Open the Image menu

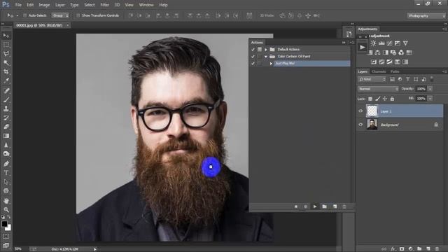coord(44,5)
